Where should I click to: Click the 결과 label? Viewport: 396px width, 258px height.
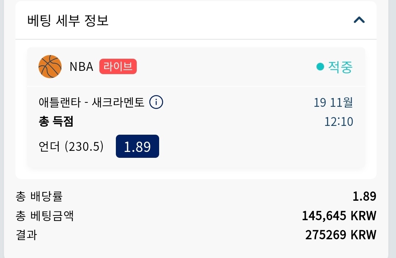tap(26, 235)
